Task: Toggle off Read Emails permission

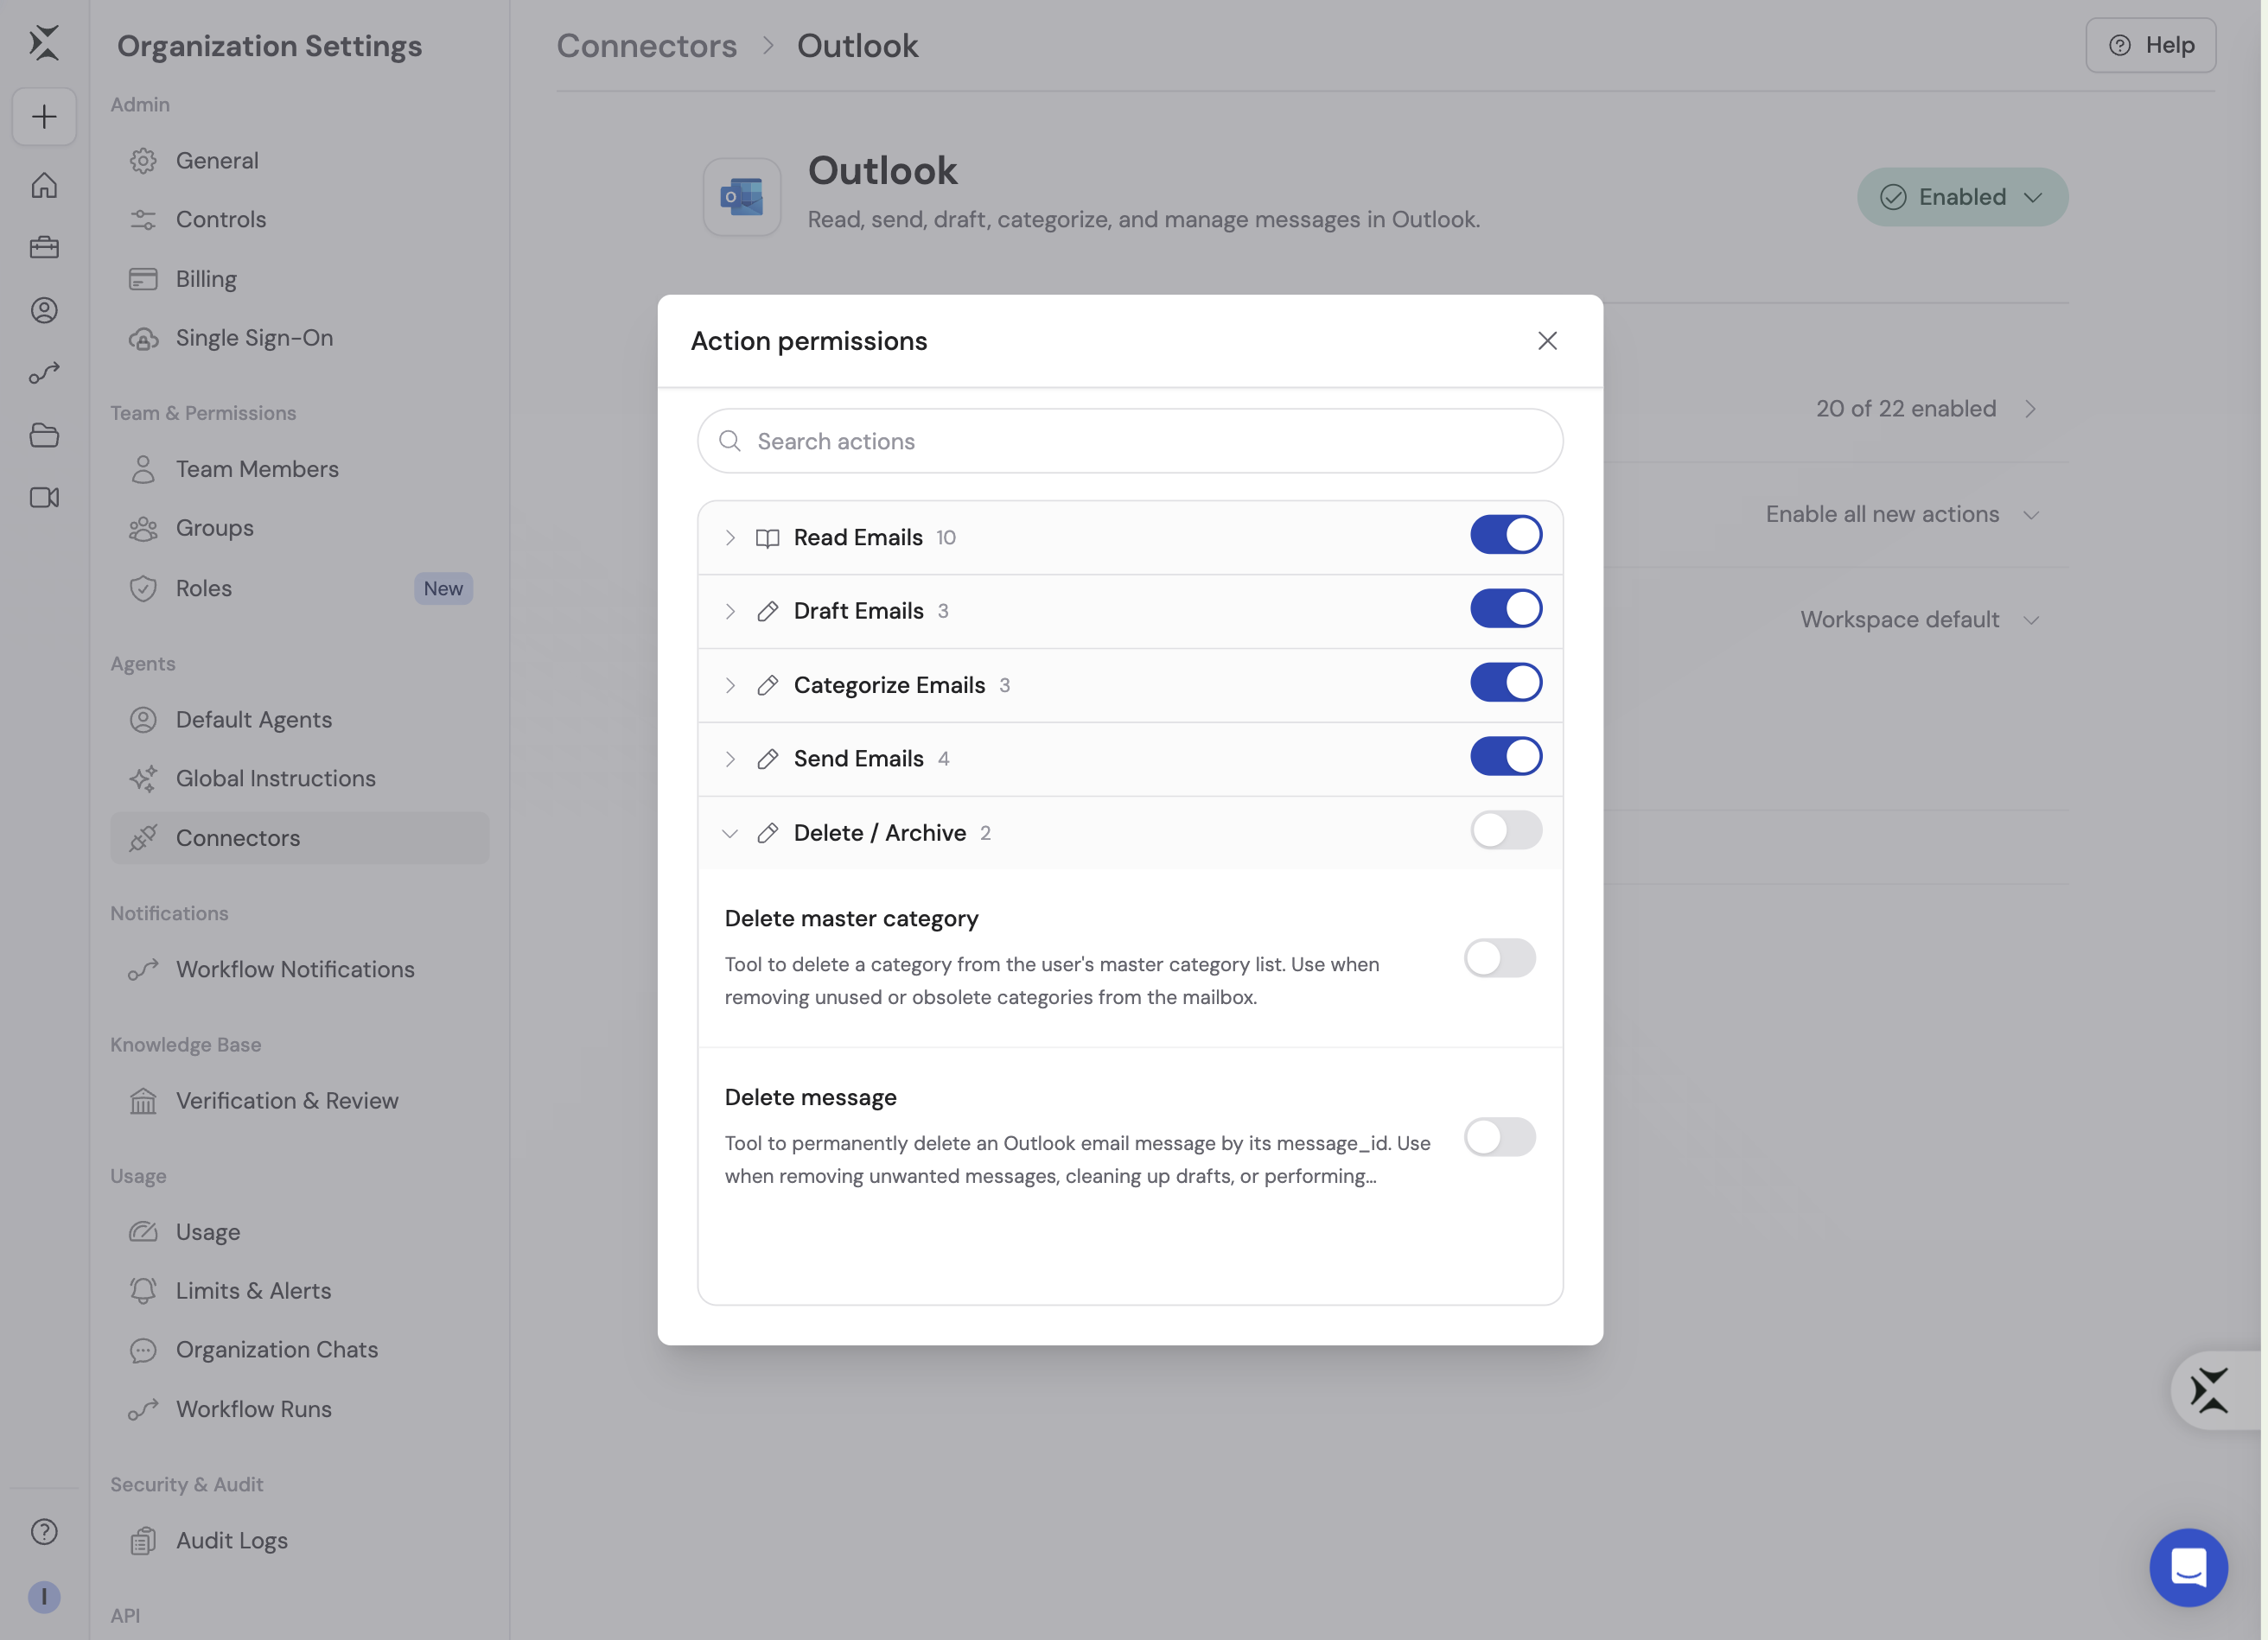Action: 1506,536
